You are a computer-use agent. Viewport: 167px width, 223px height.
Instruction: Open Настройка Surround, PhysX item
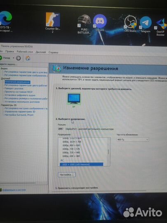pyautogui.click(x=19, y=115)
